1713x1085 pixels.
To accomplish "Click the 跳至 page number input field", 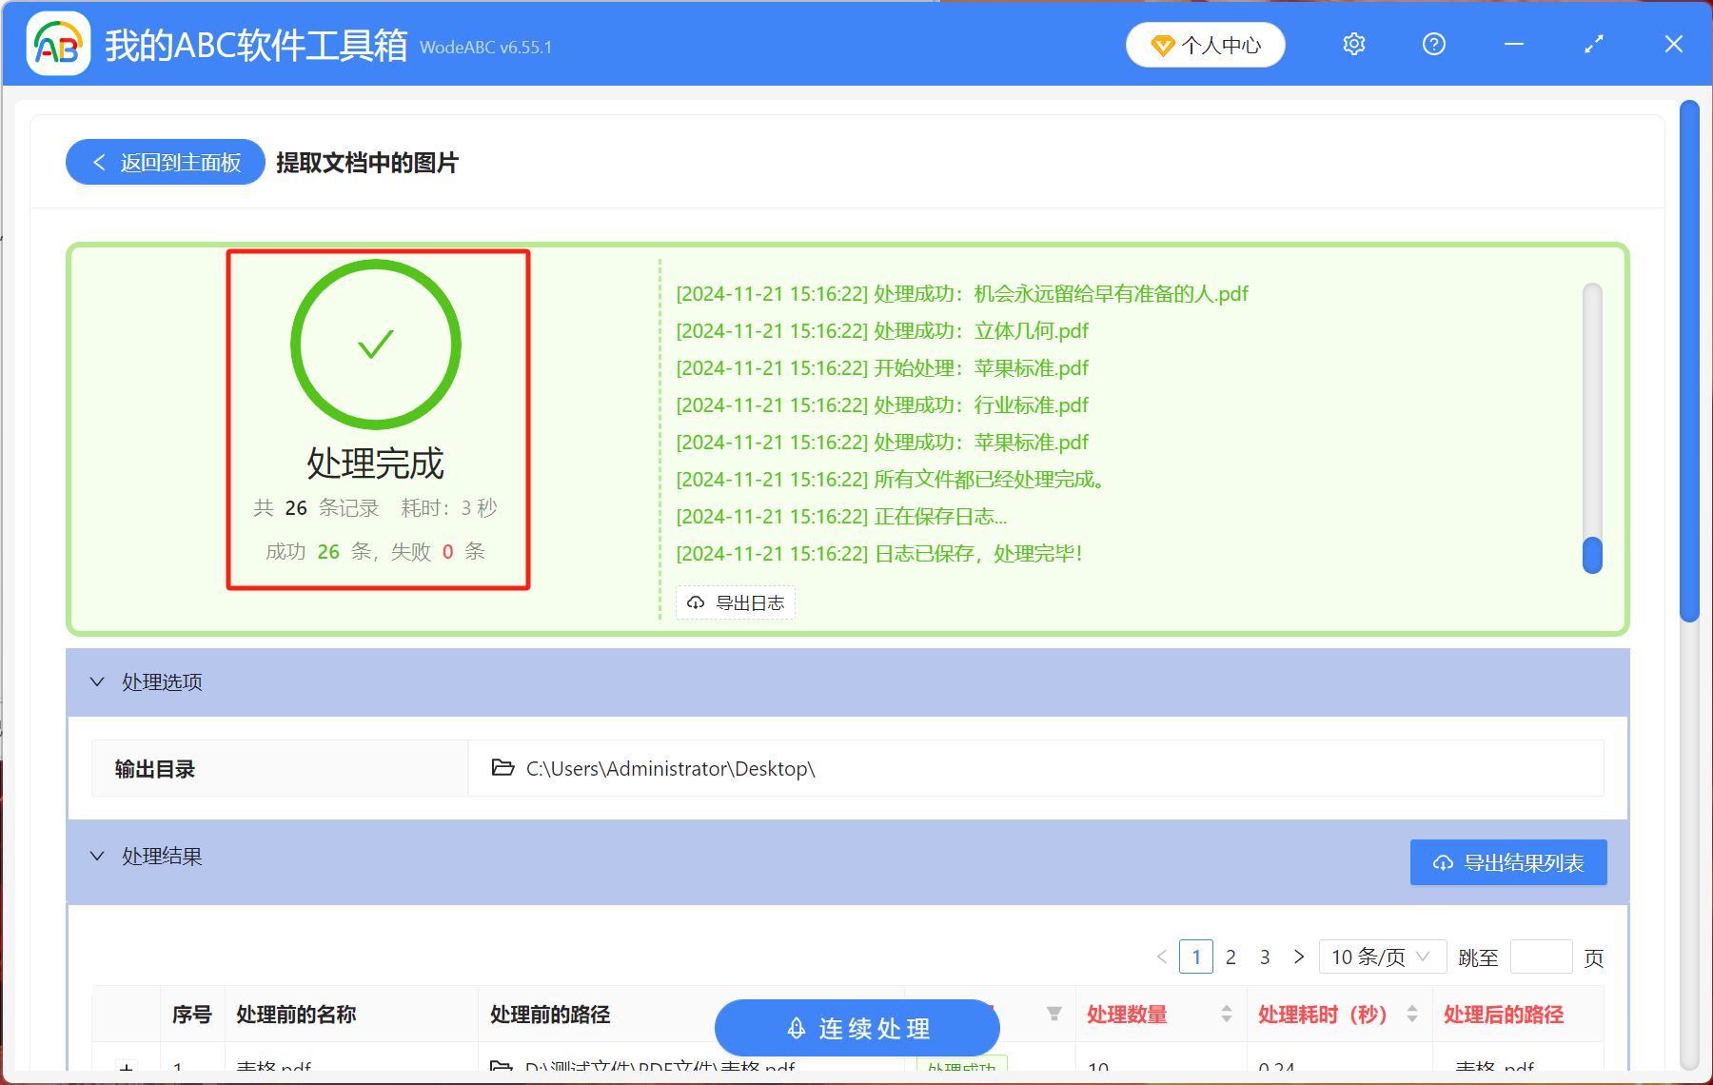I will (1542, 957).
